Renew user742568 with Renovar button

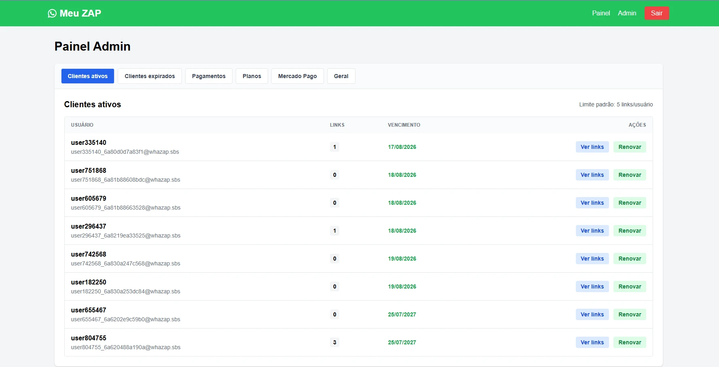[x=630, y=259]
